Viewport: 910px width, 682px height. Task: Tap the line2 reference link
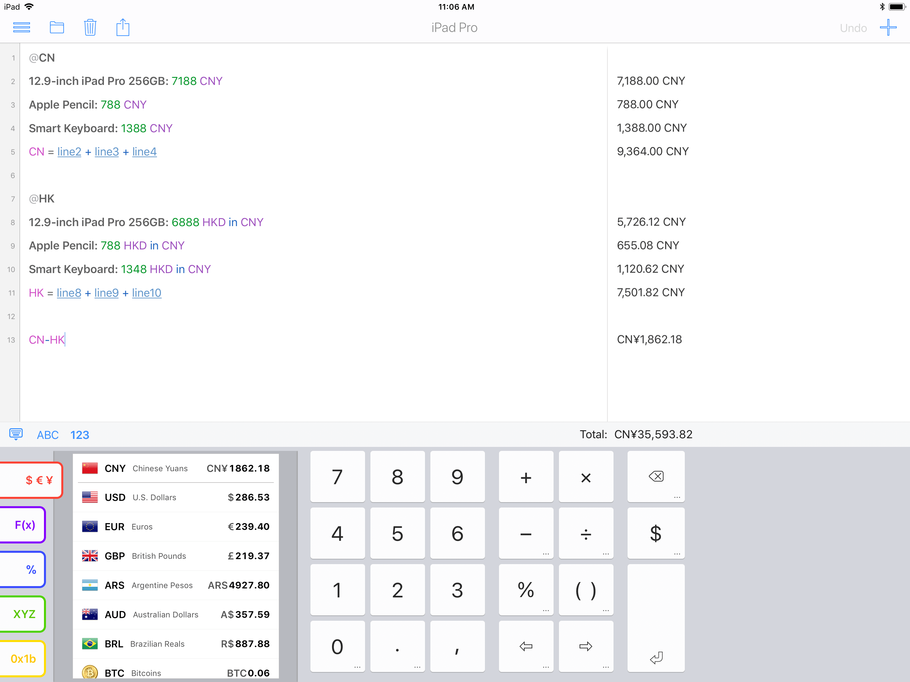(69, 152)
